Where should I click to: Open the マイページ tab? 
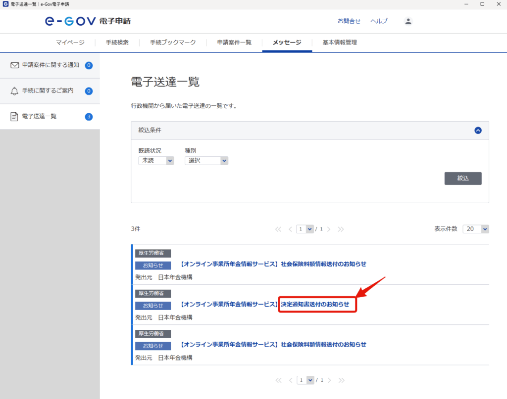point(70,43)
